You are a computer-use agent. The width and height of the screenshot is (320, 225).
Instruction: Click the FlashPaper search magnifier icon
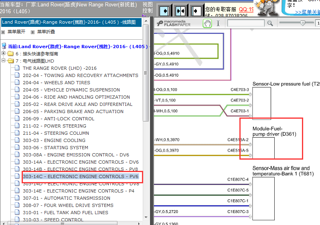pyautogui.click(x=270, y=23)
